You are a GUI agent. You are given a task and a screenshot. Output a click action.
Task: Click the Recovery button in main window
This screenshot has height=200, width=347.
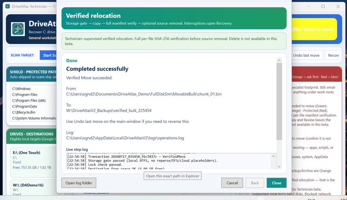(333, 55)
